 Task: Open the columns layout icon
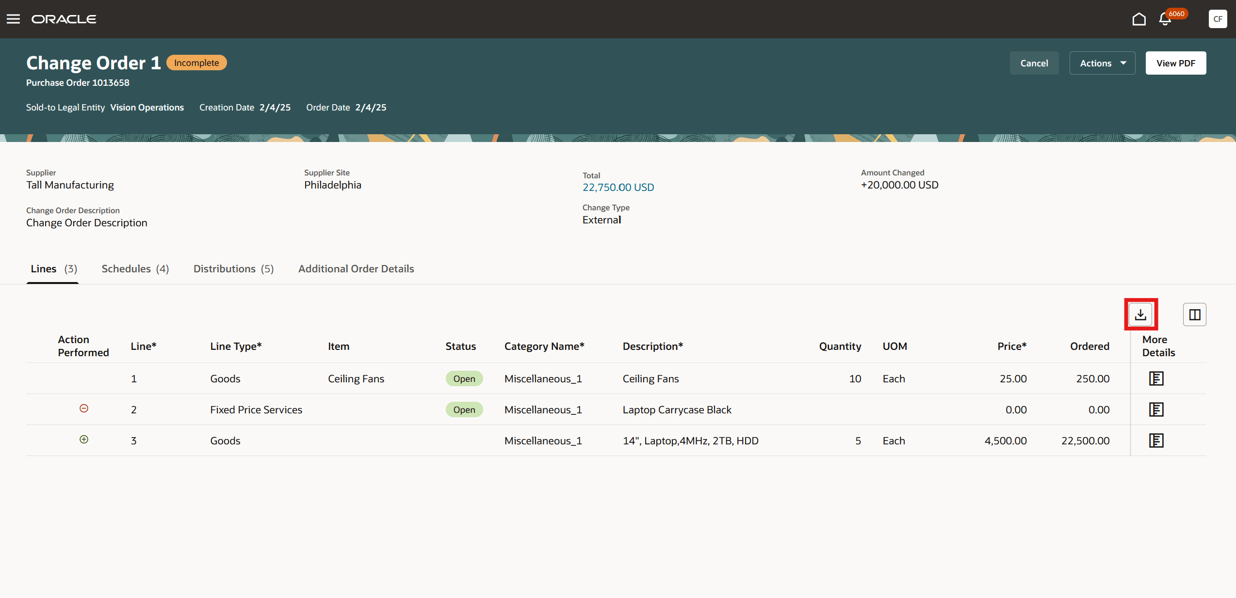pyautogui.click(x=1194, y=315)
